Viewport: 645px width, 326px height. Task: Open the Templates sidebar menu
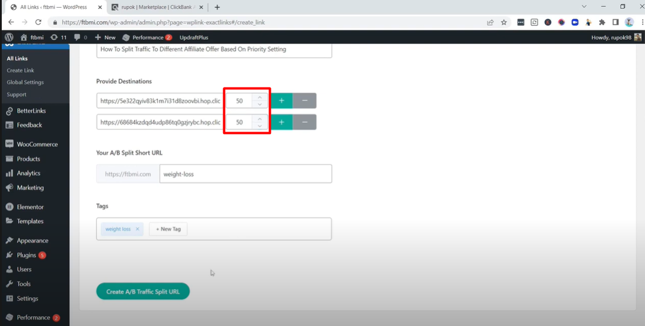[30, 221]
